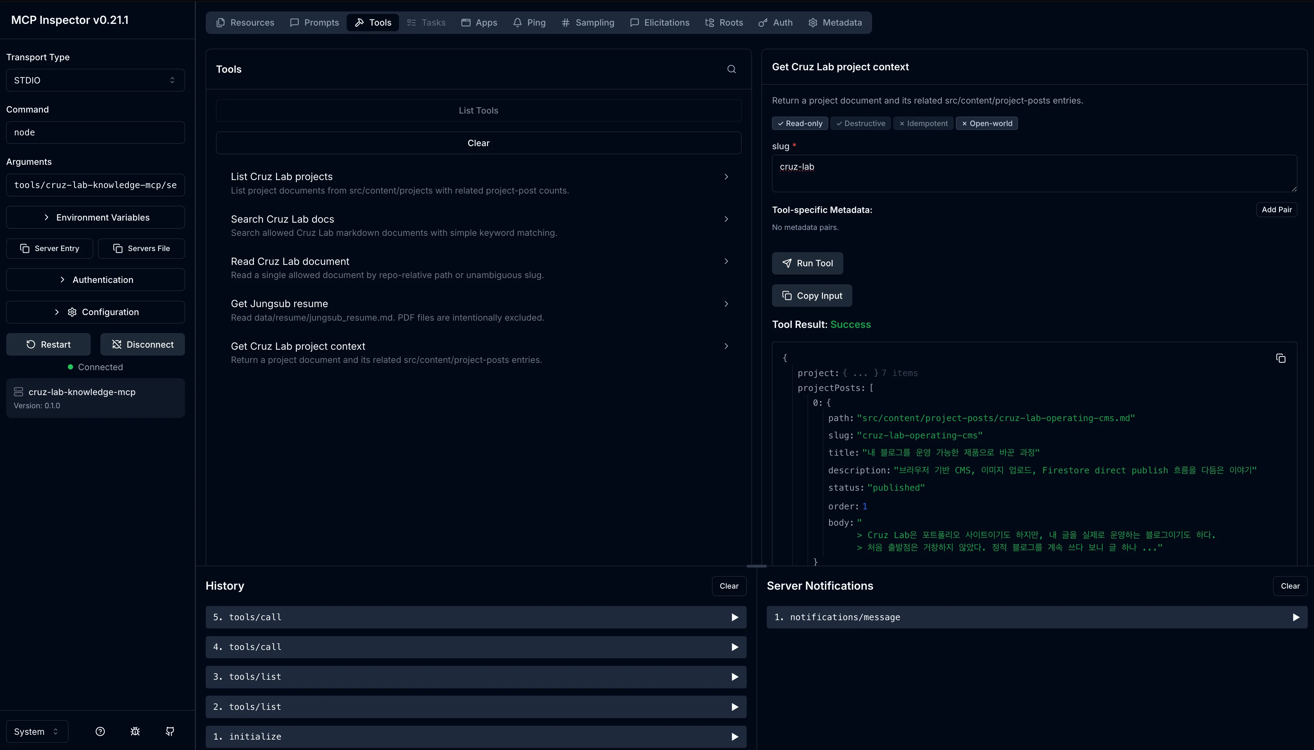Image resolution: width=1314 pixels, height=750 pixels.
Task: Switch to the Prompts tab
Action: (314, 23)
